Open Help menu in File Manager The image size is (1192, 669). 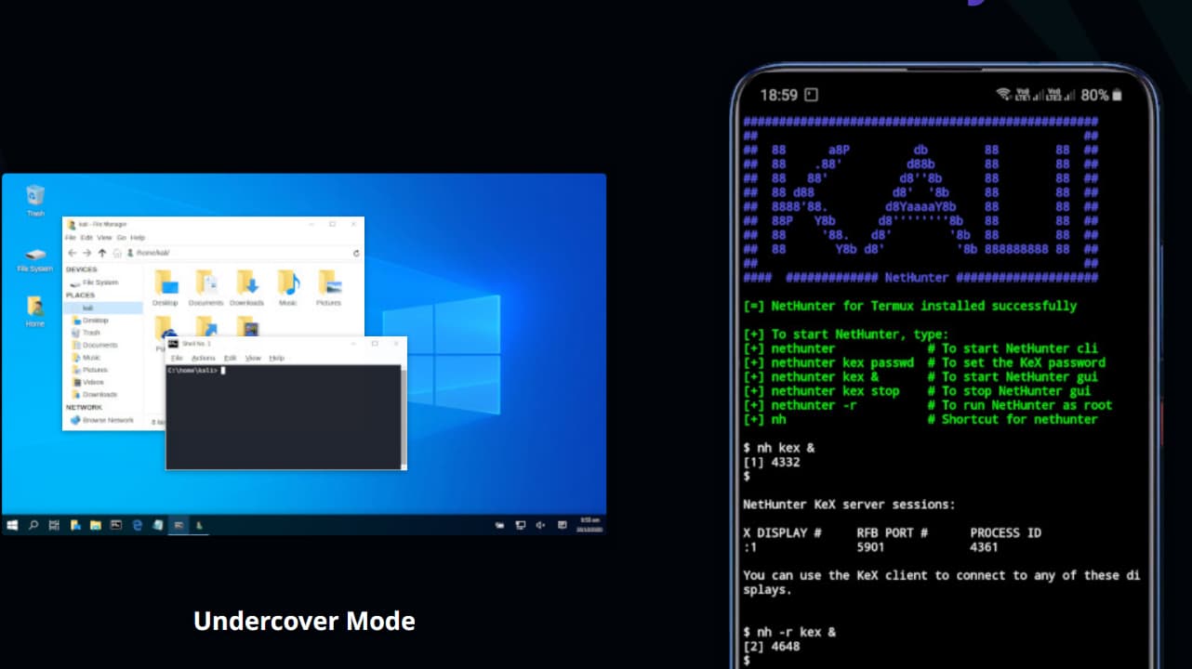[138, 238]
